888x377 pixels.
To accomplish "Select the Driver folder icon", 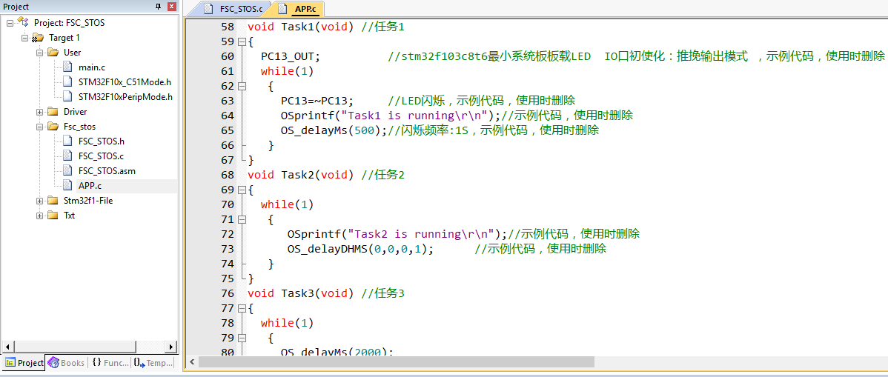I will click(53, 112).
